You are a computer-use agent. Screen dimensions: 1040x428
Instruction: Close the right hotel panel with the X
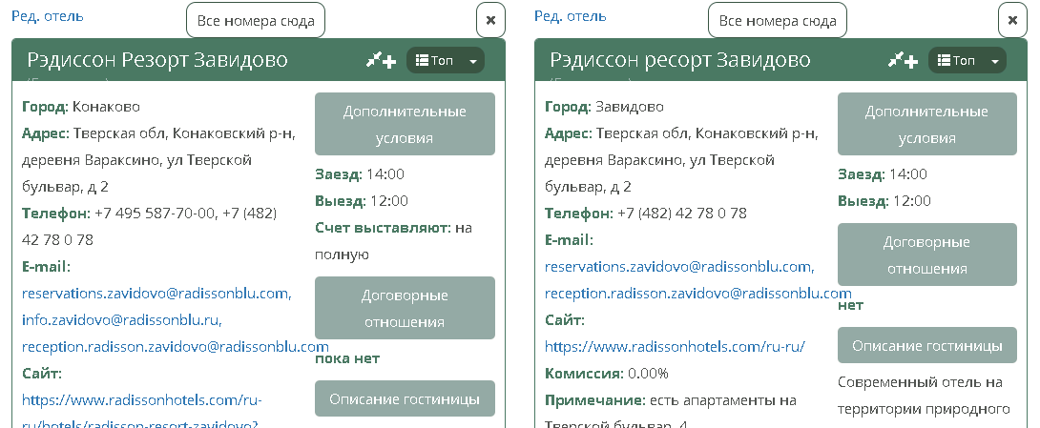tap(1012, 20)
